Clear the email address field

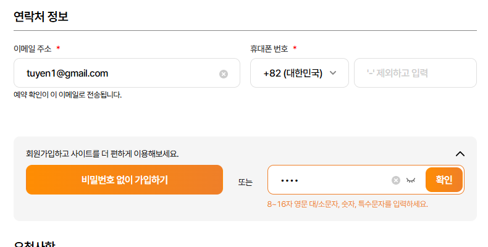224,73
